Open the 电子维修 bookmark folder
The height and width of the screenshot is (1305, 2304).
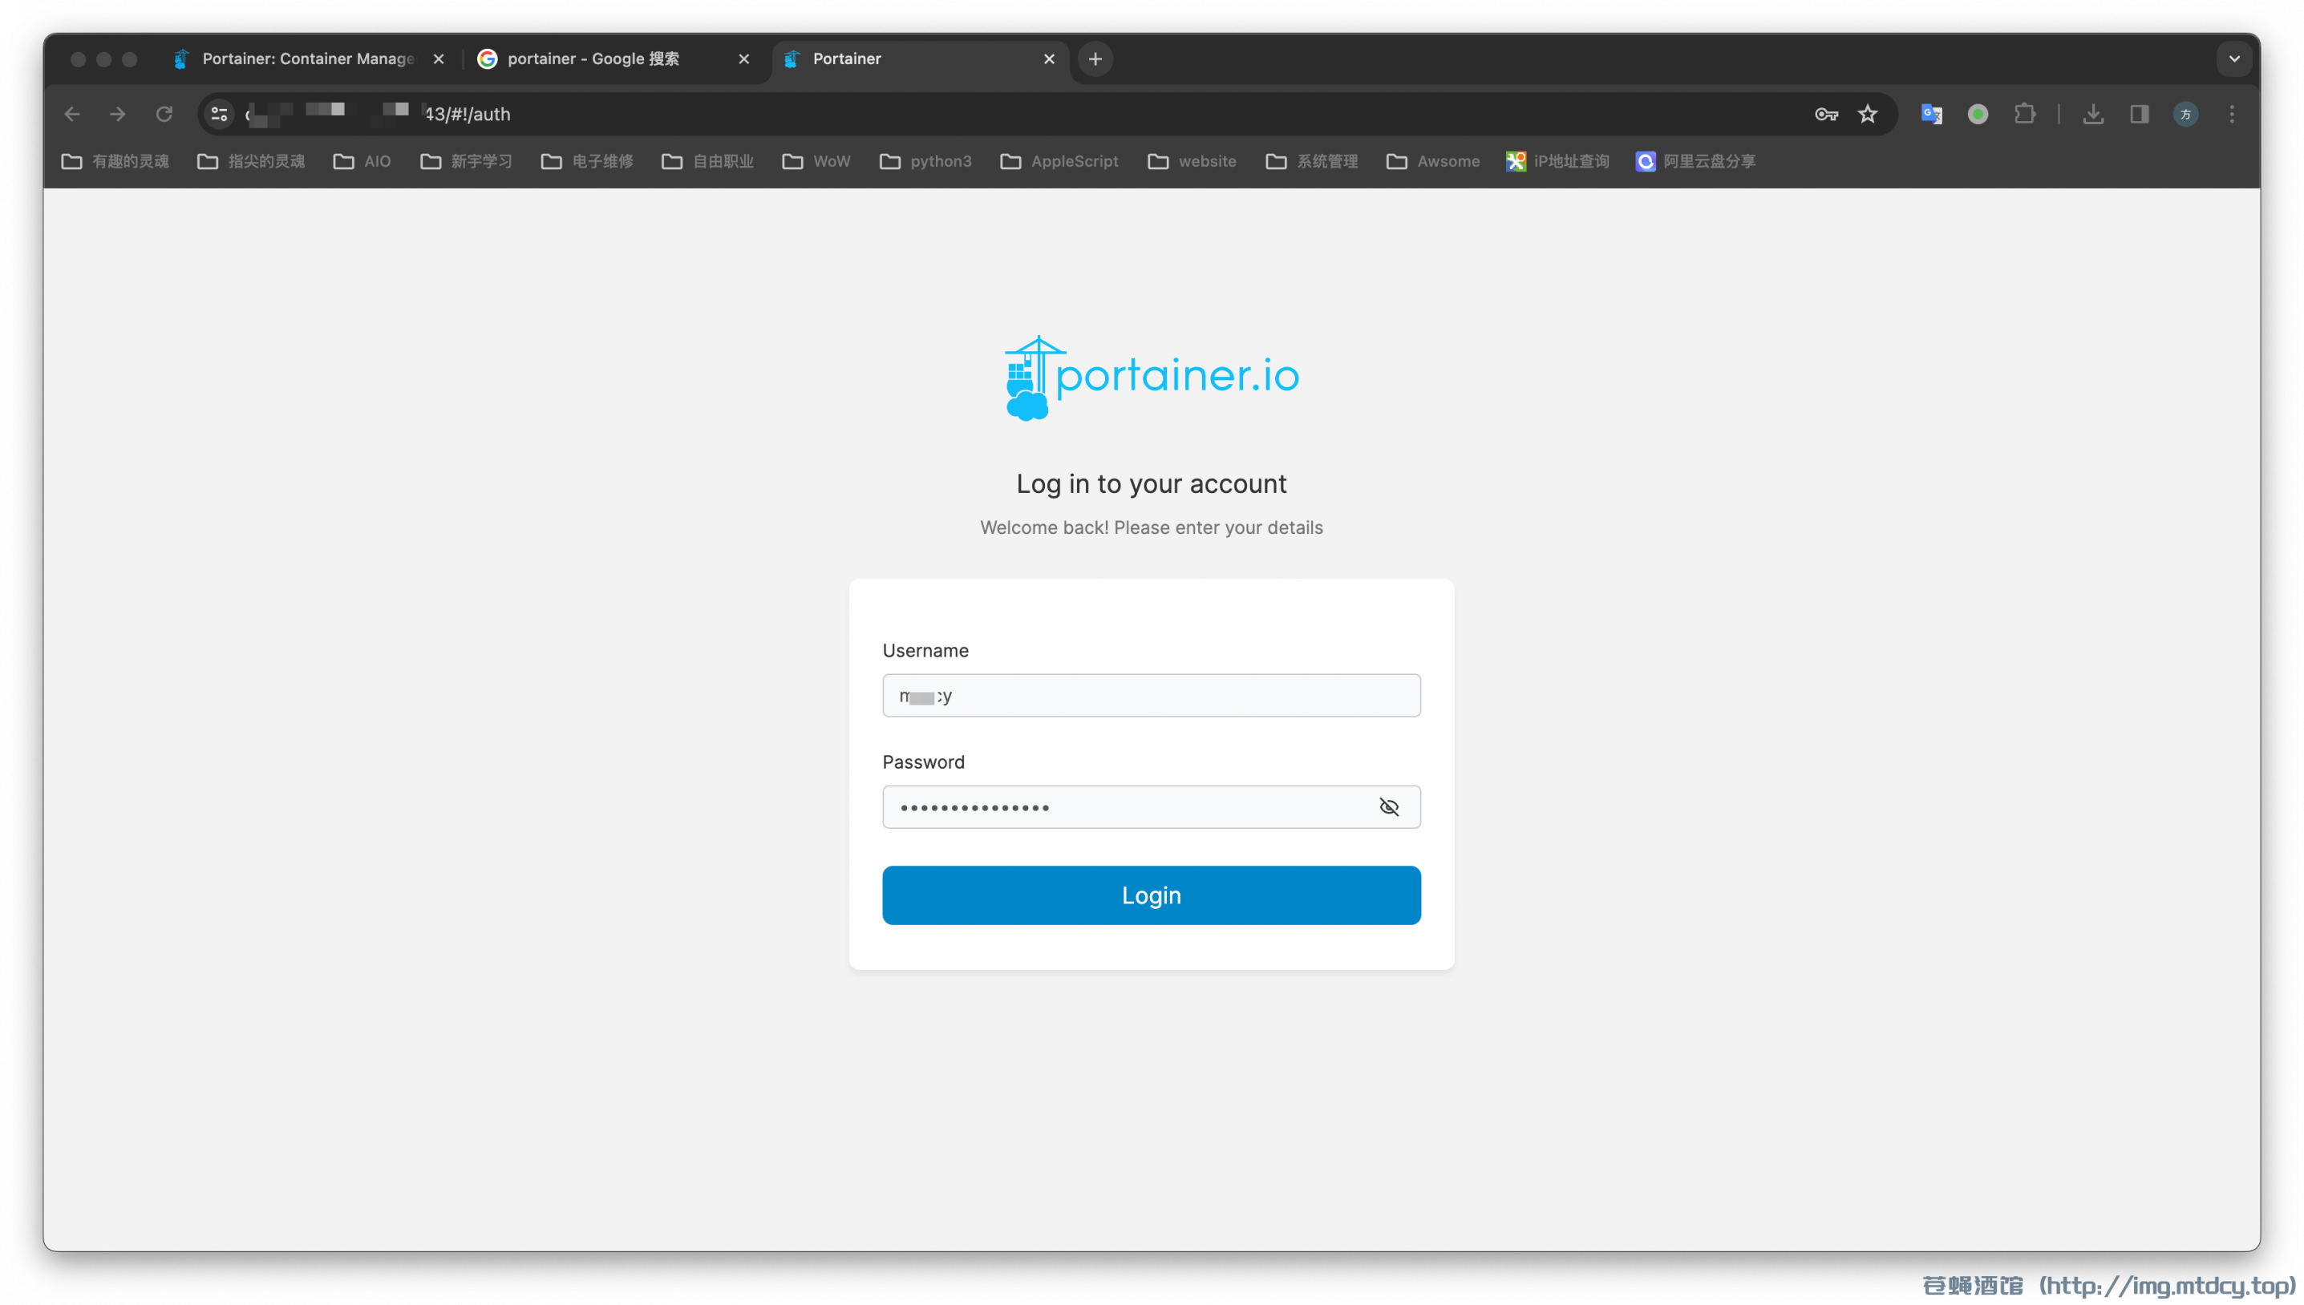point(587,161)
